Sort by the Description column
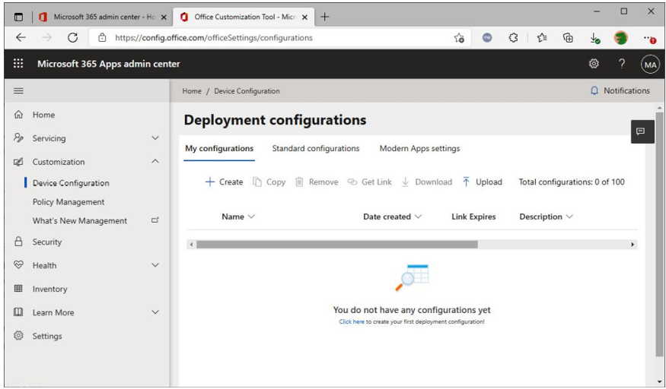Screen dimensions: 666x389 click(547, 217)
